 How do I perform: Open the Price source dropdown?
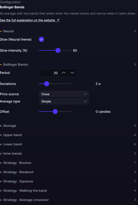point(64,94)
